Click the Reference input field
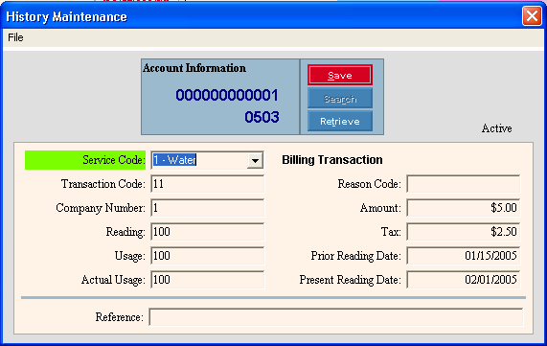The width and height of the screenshot is (547, 346). 336,317
